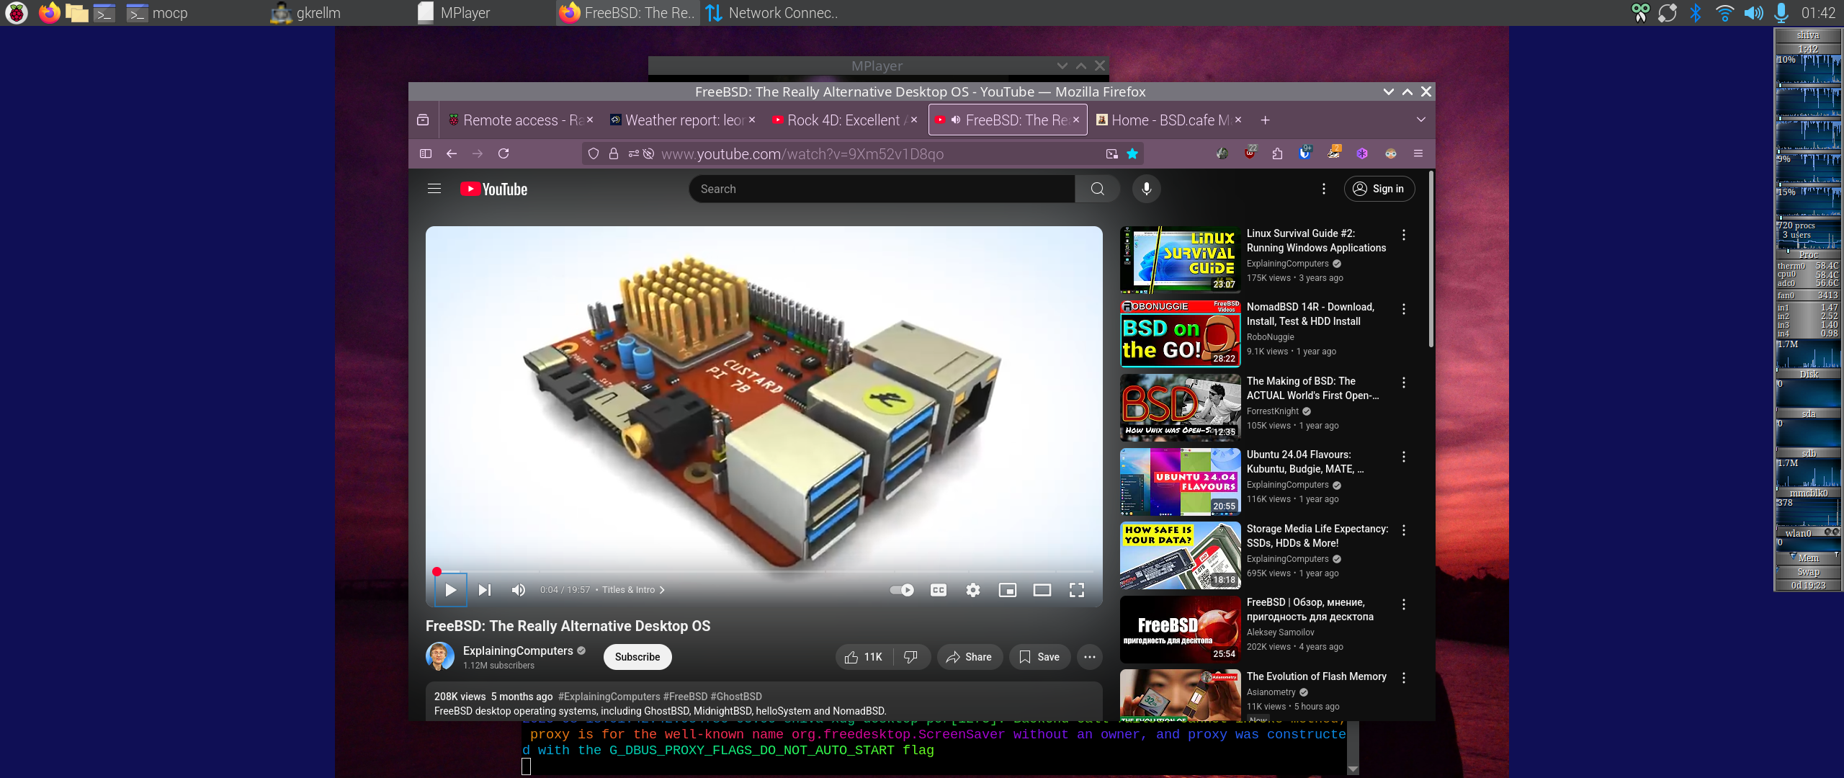Go back to the previous page
This screenshot has width=1844, height=778.
[x=452, y=153]
